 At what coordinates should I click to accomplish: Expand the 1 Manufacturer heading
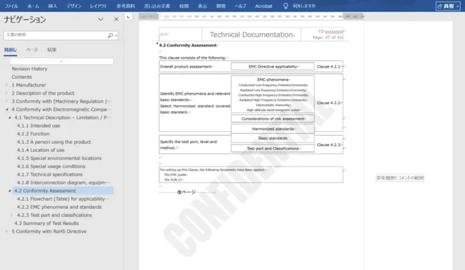click(x=7, y=85)
